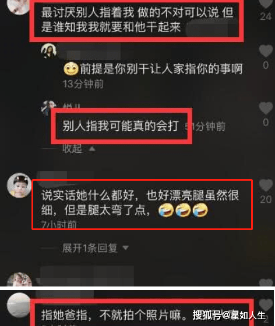This screenshot has width=275, height=326.
Task: Click the triangle next to 展开1条回复
Action: (125, 248)
